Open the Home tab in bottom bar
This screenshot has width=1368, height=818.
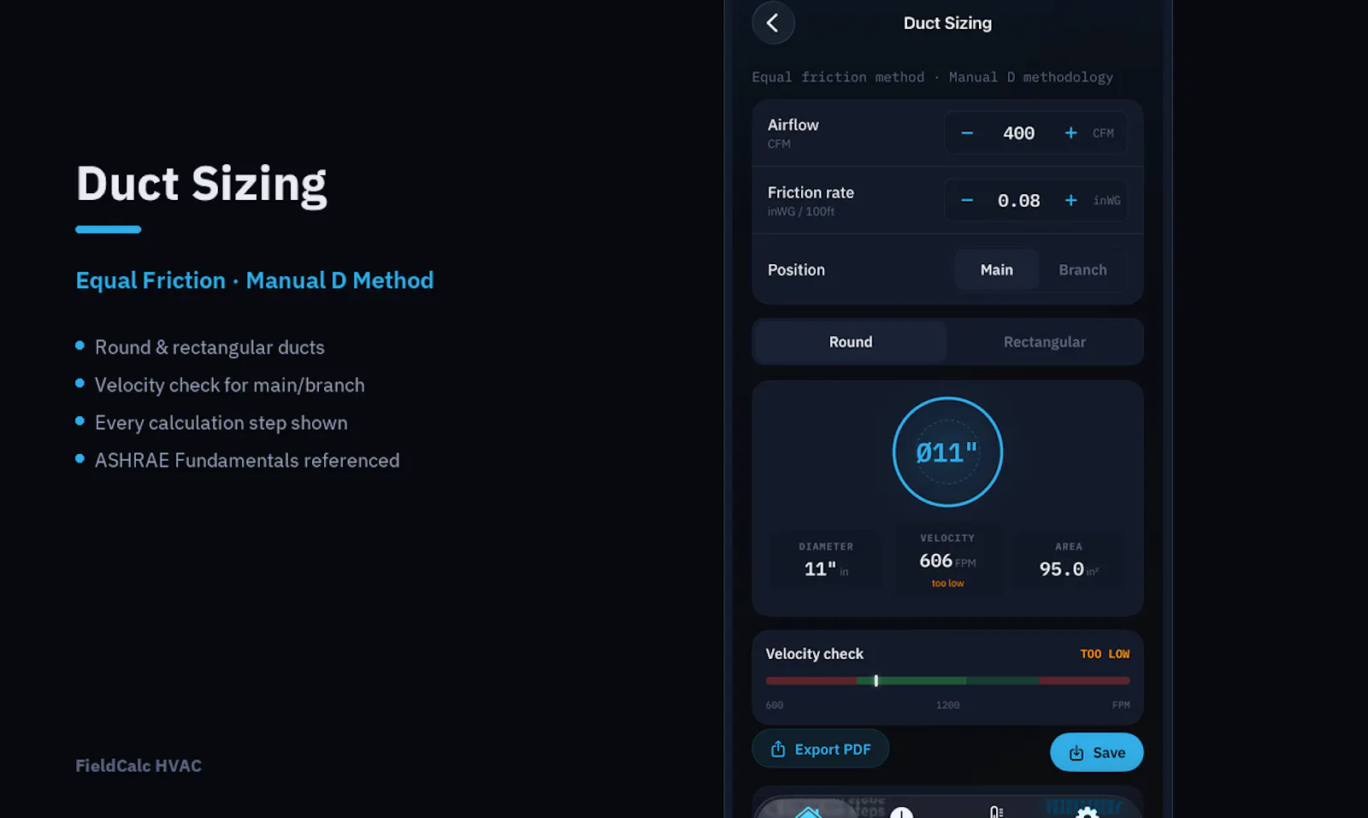pyautogui.click(x=808, y=811)
